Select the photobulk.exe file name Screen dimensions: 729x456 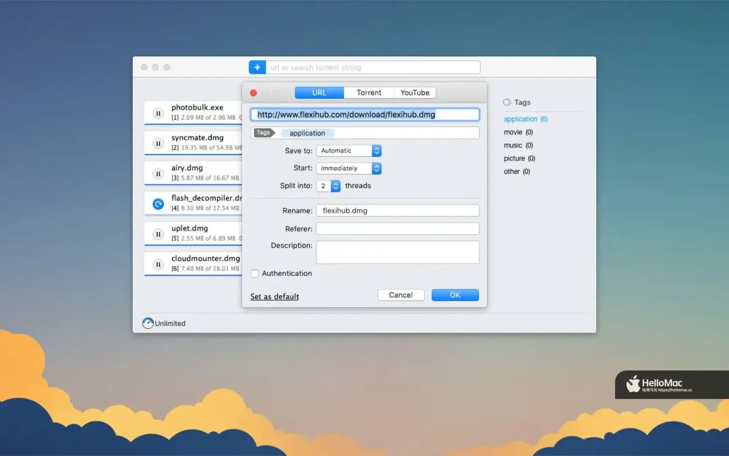[198, 107]
